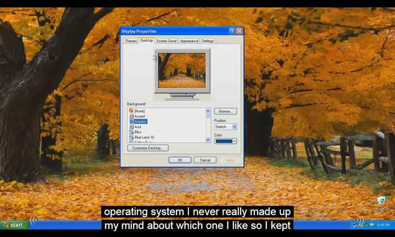Click the monitor wallpaper preview image
395x237 pixels.
pyautogui.click(x=182, y=70)
